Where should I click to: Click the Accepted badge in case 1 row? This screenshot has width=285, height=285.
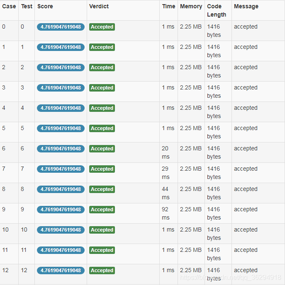point(102,47)
